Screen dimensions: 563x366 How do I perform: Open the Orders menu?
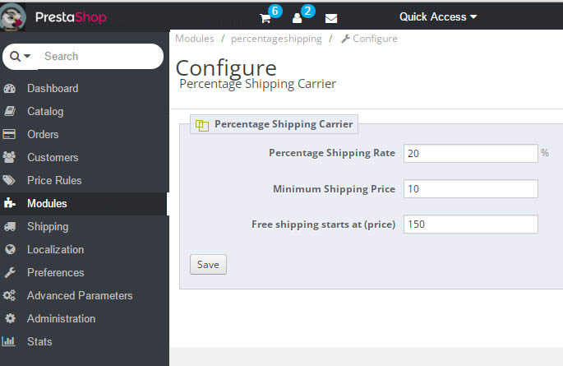pos(43,134)
